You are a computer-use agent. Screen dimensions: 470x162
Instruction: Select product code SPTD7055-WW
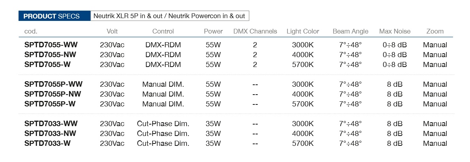pos(51,45)
